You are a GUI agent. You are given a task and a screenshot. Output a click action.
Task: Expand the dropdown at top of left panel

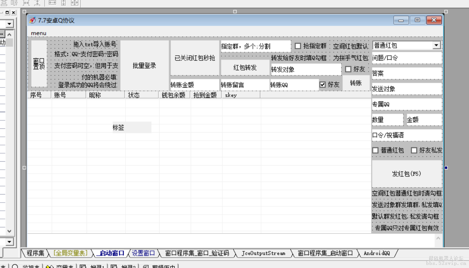9,24
